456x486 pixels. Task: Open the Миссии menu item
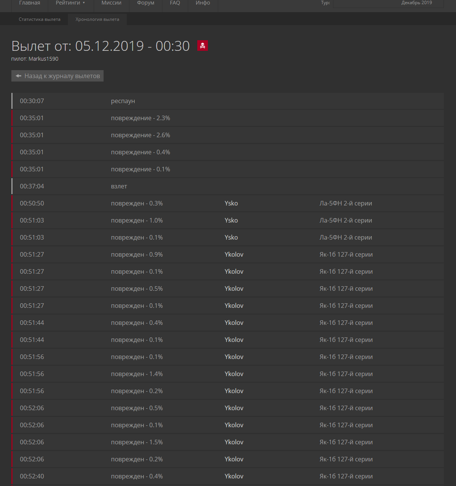click(112, 3)
